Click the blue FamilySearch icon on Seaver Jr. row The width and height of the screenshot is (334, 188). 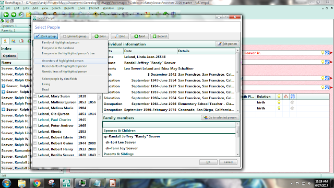pyautogui.click(x=327, y=53)
